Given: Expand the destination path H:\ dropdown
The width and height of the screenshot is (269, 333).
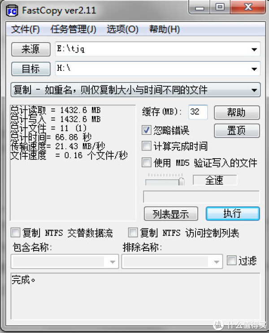Looking at the screenshot, I should click(x=254, y=69).
